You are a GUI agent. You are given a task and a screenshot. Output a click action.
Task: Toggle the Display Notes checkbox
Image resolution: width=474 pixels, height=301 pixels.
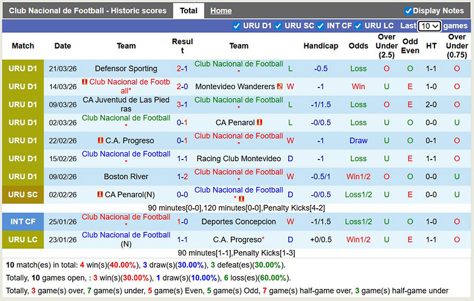tap(408, 11)
